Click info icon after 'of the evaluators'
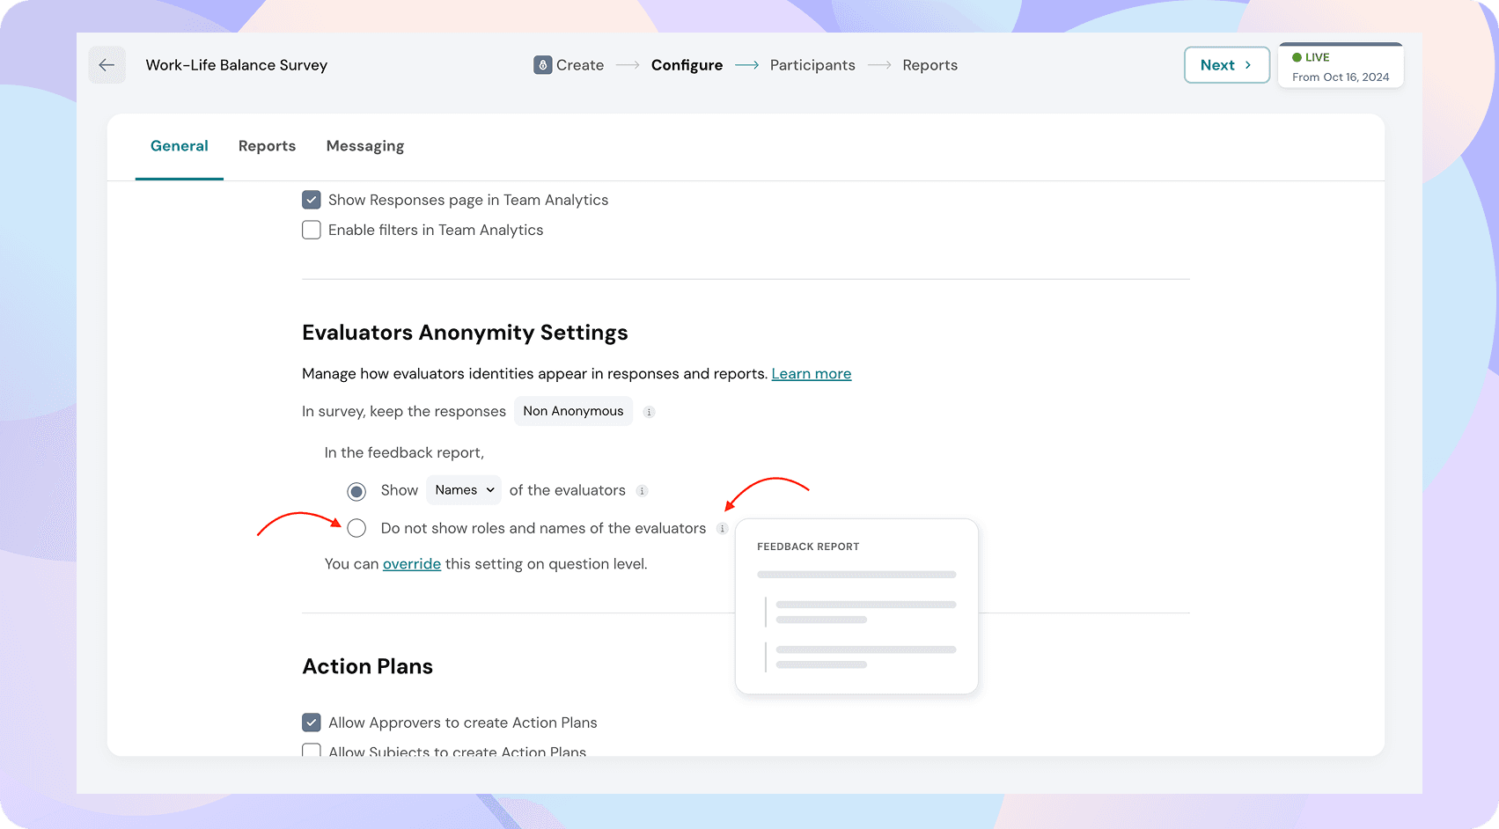 point(642,491)
